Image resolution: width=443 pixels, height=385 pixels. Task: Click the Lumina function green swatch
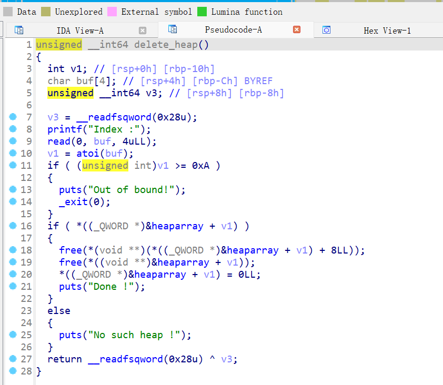coord(203,12)
